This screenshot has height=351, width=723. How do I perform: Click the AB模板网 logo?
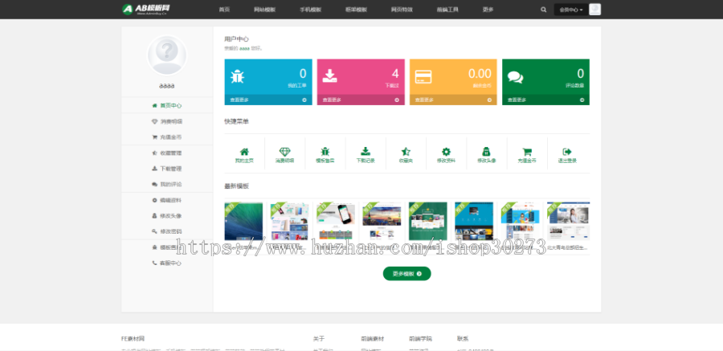(146, 9)
